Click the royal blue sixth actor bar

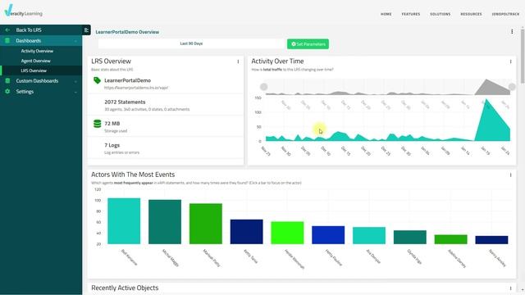[328, 235]
